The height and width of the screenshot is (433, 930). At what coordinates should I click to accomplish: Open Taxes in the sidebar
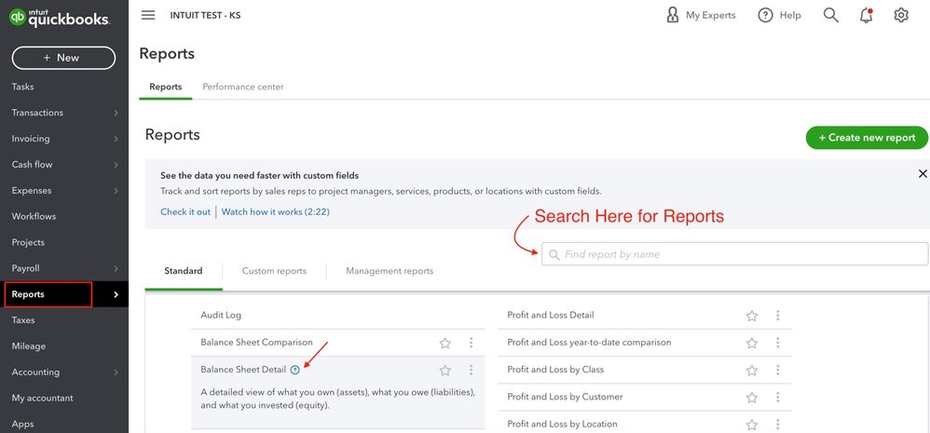click(x=23, y=320)
